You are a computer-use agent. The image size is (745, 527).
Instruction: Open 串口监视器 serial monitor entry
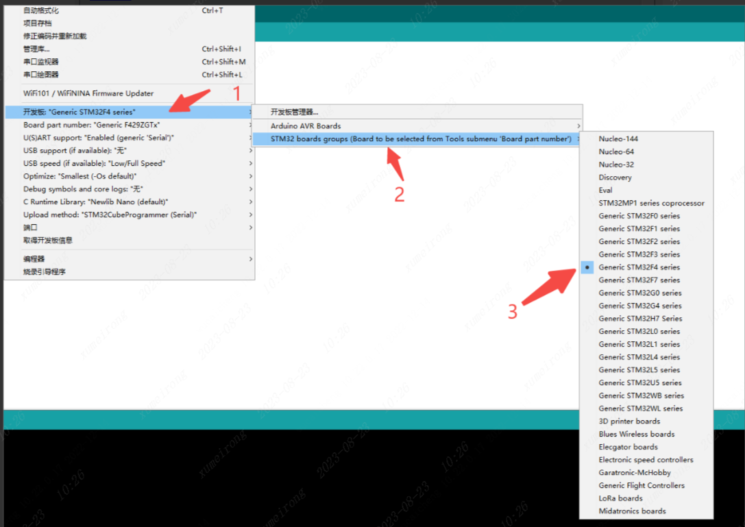130,61
